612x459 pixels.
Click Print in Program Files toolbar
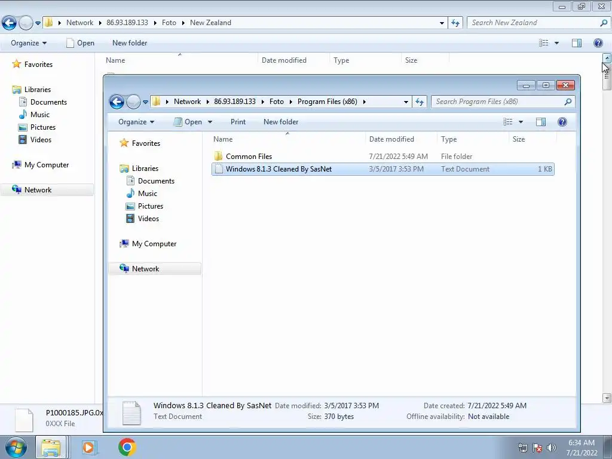coord(238,122)
